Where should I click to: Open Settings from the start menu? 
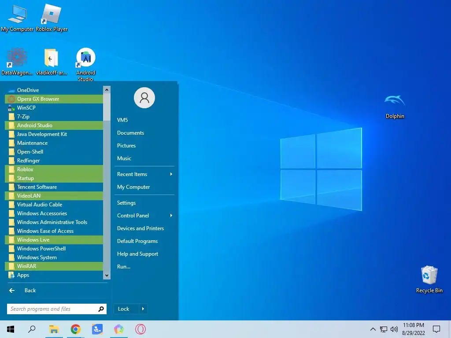(x=144, y=203)
